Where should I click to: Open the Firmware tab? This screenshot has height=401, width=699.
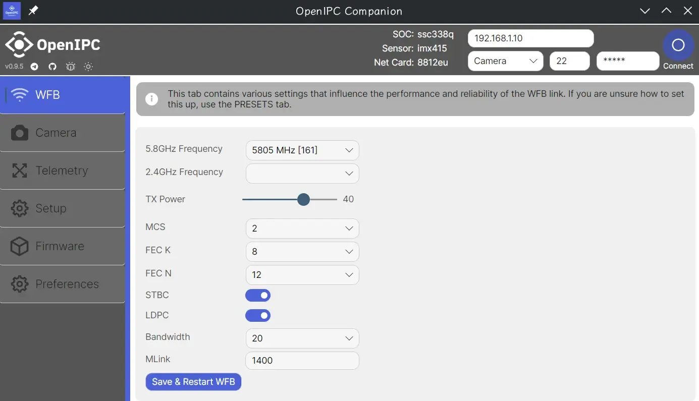pos(63,246)
